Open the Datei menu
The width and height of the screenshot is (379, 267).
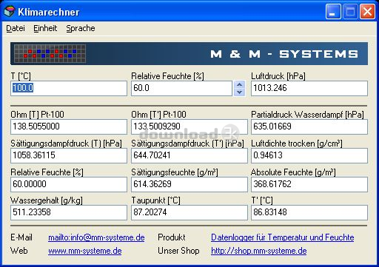tap(16, 28)
